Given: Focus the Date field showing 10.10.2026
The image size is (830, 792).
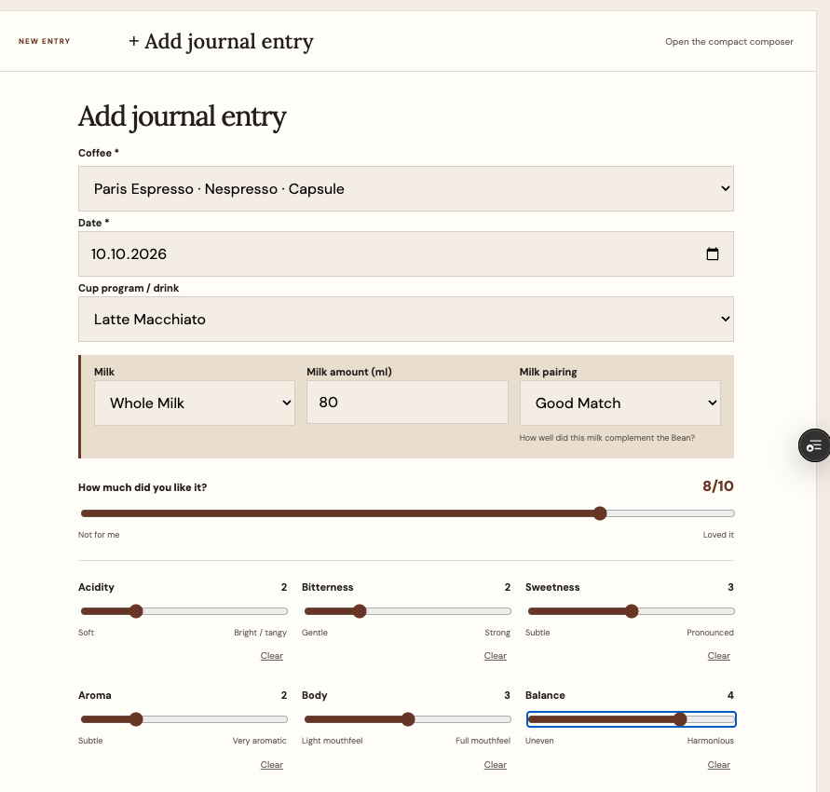Looking at the screenshot, I should [406, 254].
